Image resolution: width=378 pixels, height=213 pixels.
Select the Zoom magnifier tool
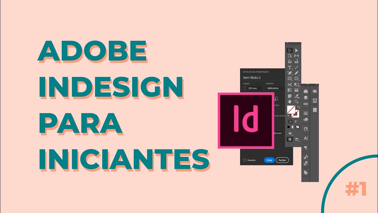(296, 101)
